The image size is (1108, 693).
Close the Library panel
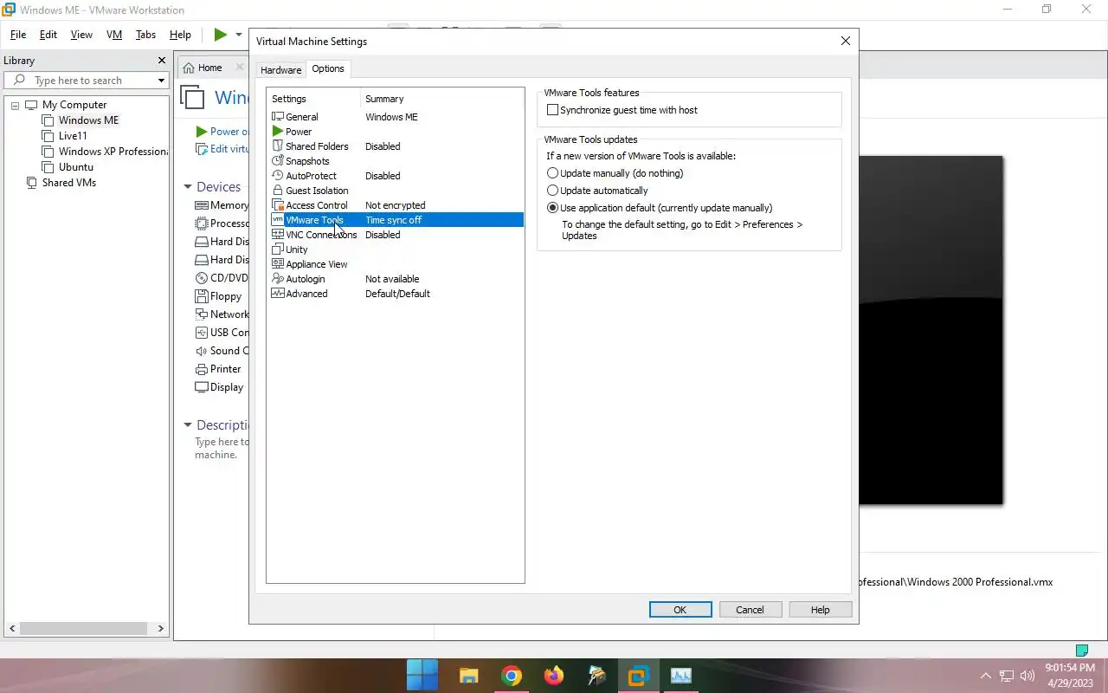point(161,61)
